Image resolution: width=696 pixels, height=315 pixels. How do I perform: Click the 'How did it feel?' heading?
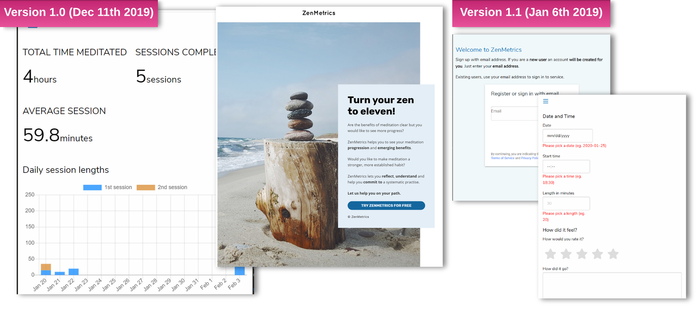(x=560, y=230)
